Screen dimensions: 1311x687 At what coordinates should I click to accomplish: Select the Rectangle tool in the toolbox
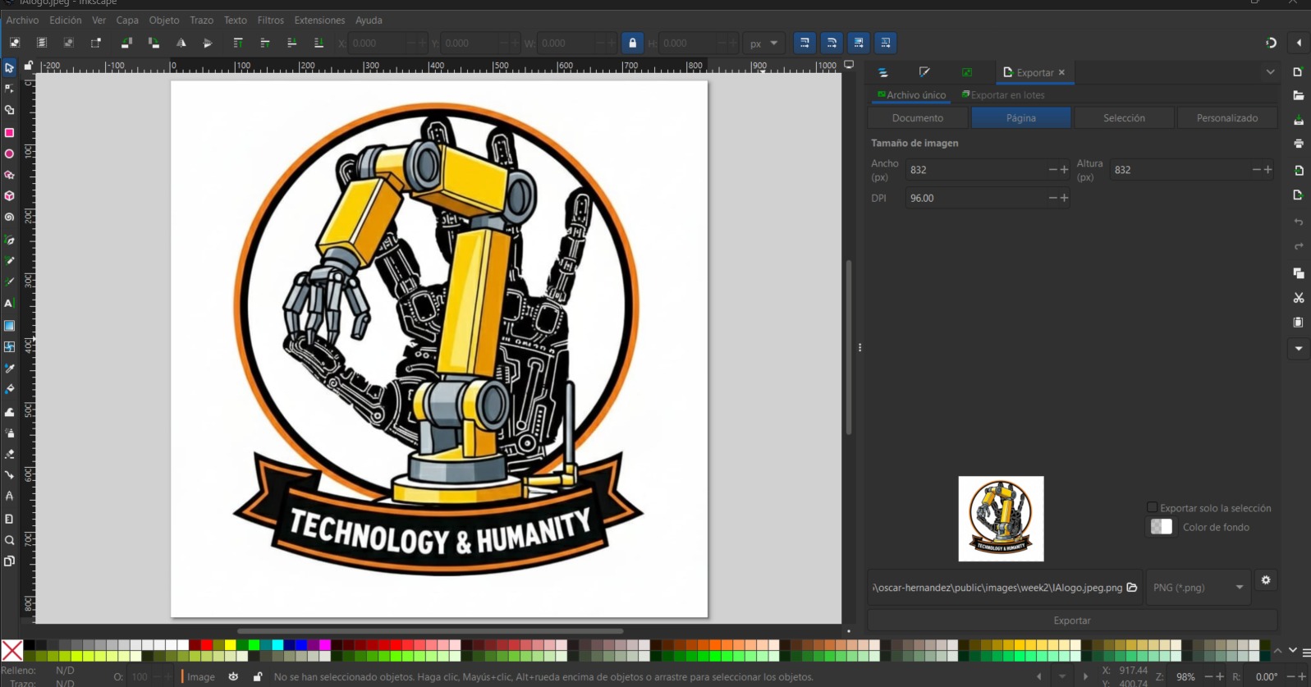pyautogui.click(x=9, y=132)
